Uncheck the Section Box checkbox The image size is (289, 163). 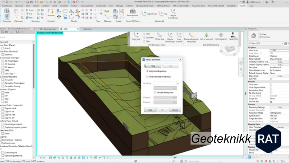coord(271,102)
